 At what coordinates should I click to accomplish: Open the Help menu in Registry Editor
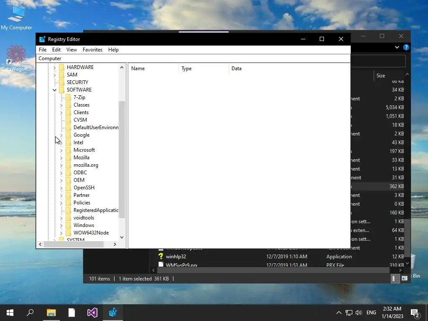coord(113,50)
